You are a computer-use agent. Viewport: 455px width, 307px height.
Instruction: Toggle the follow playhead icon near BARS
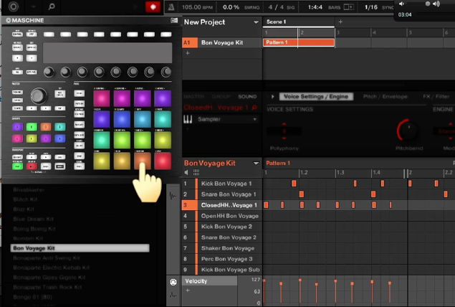(348, 7)
